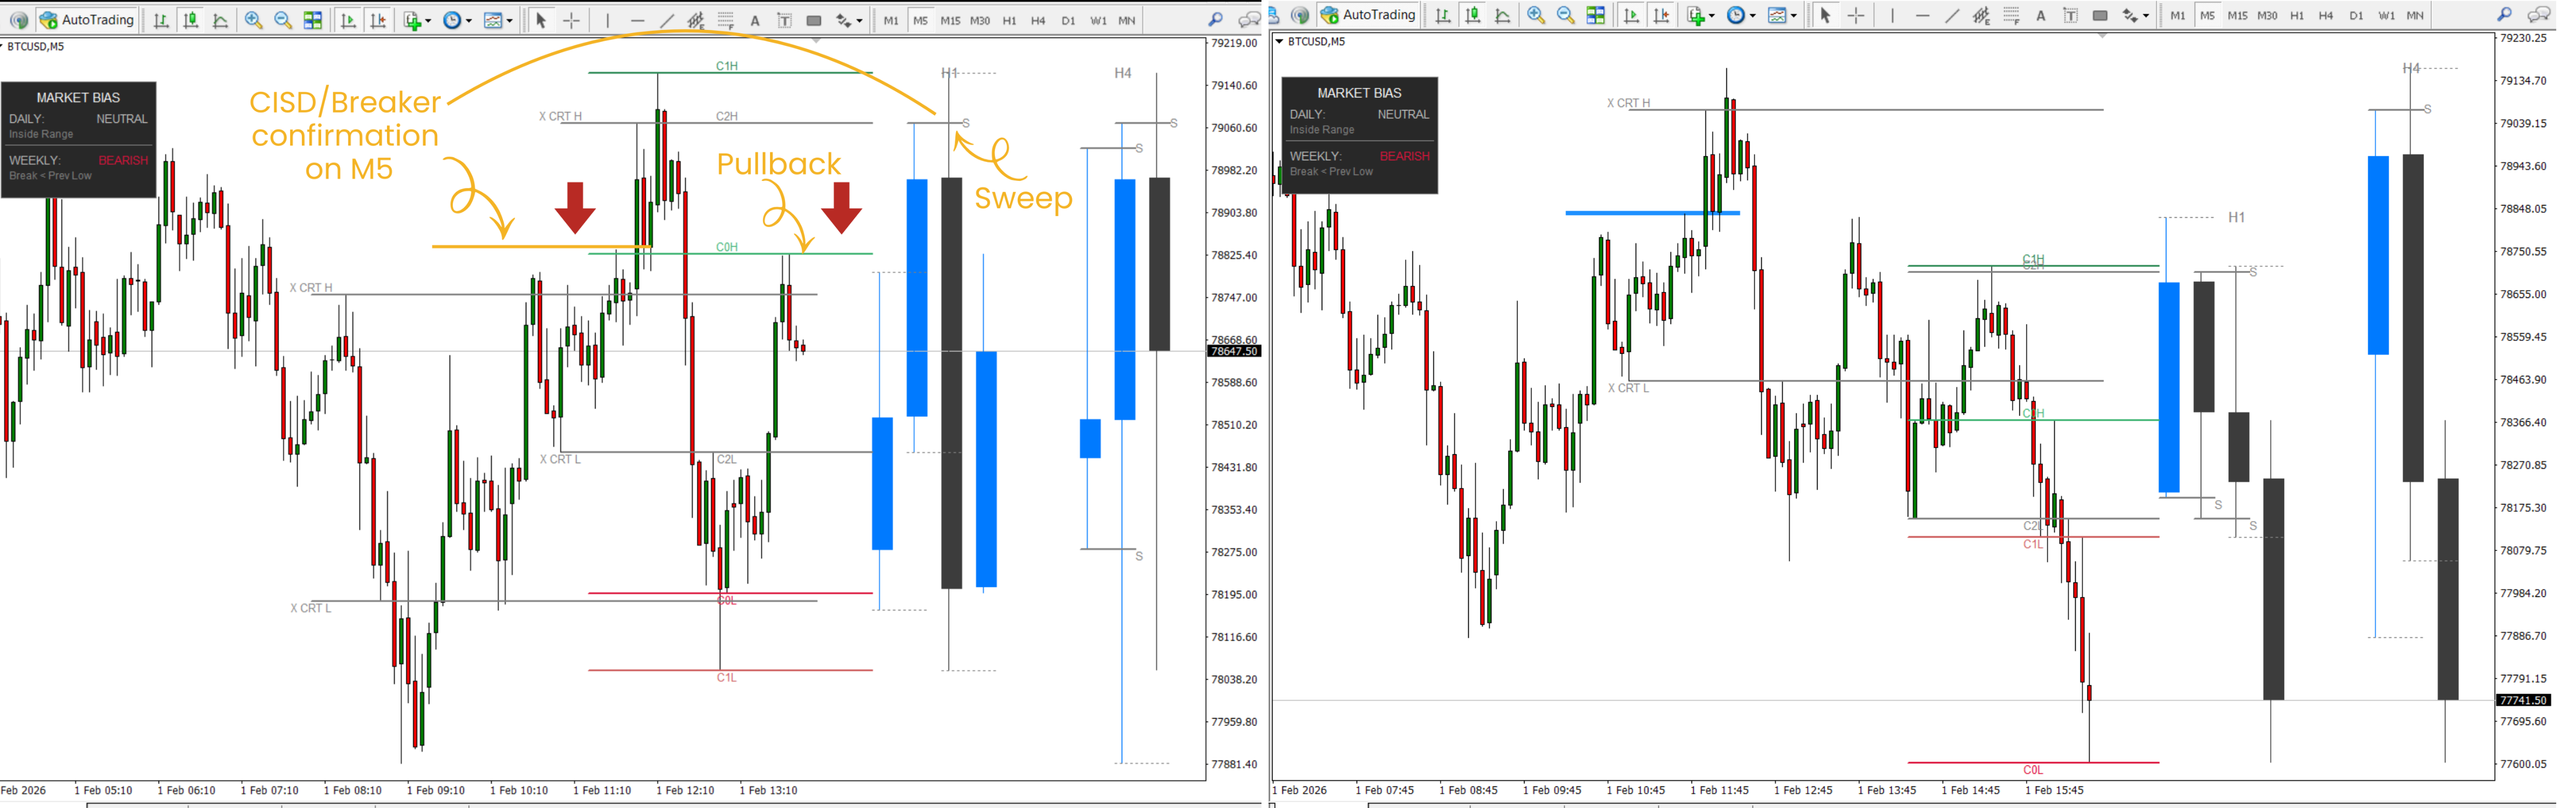Toggle AutoTrading in the left toolbar
The width and height of the screenshot is (2576, 808).
86,20
